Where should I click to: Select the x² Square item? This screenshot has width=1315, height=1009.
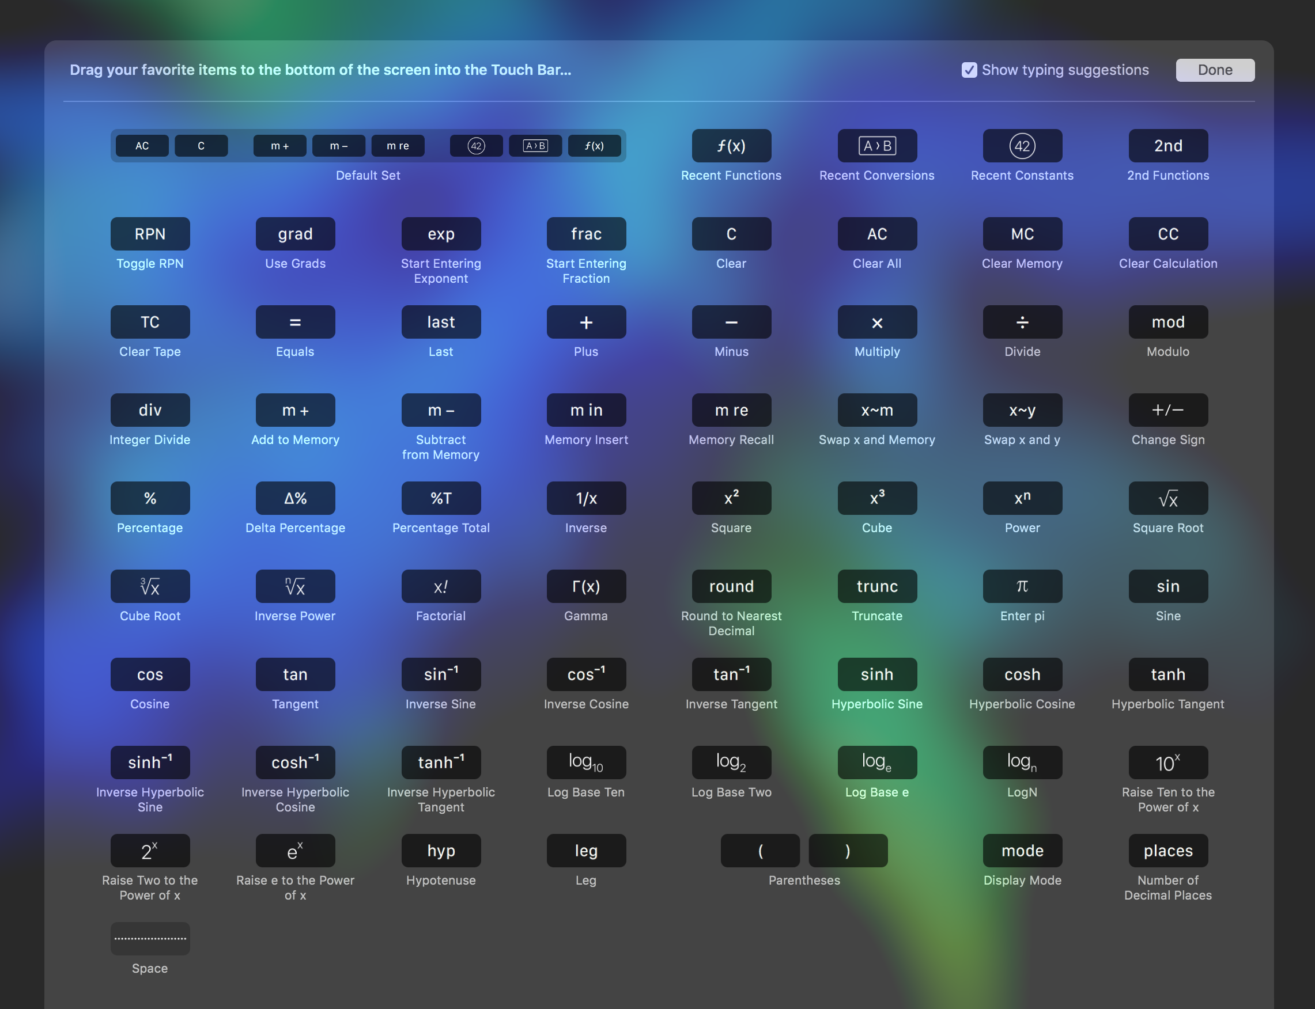click(731, 498)
